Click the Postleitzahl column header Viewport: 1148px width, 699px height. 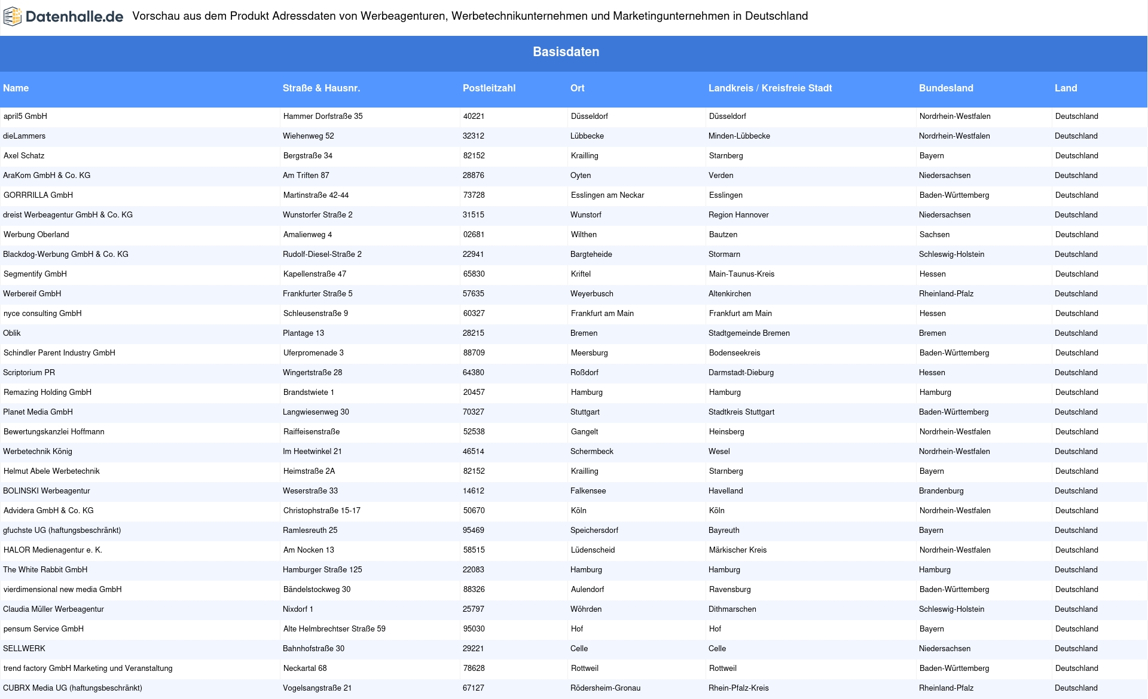[x=489, y=88]
